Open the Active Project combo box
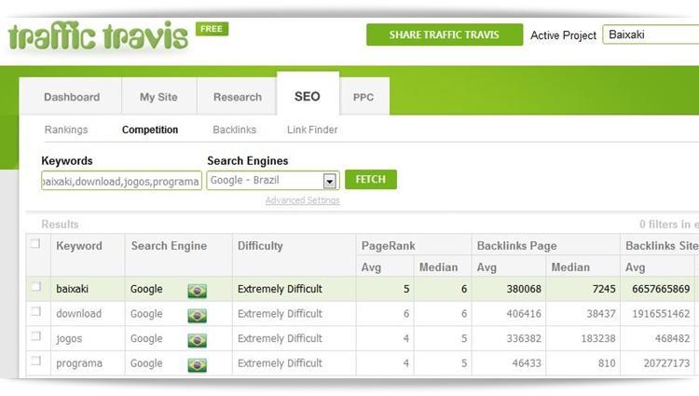 click(x=651, y=34)
